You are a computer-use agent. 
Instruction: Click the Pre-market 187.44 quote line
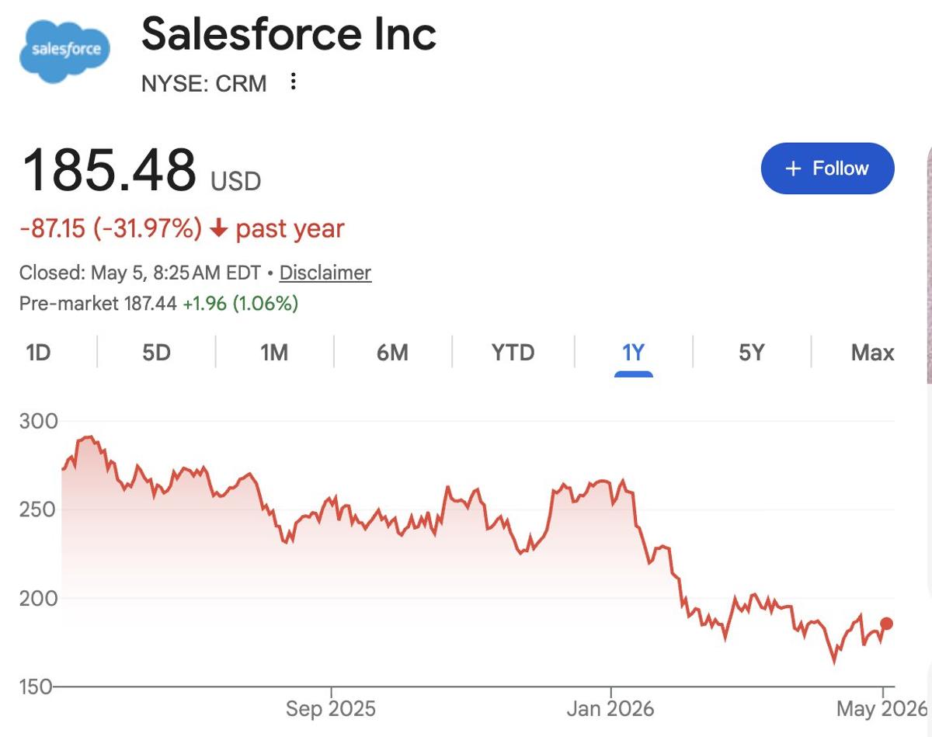(x=158, y=303)
